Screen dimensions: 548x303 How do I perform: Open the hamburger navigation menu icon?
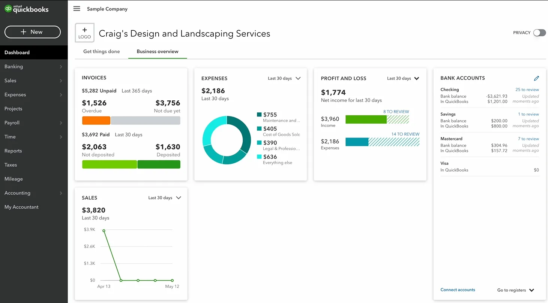click(77, 9)
